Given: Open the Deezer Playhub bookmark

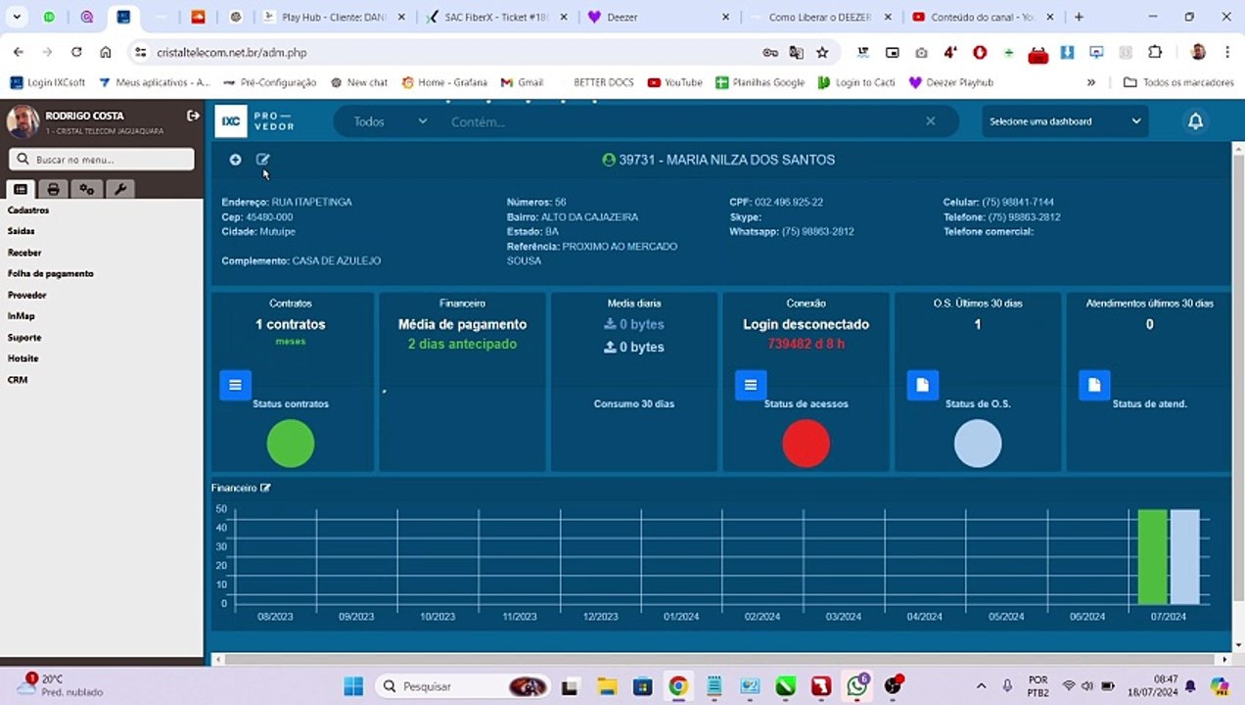Looking at the screenshot, I should coord(950,82).
